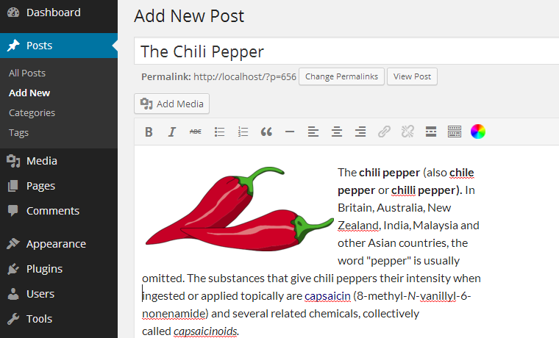
Task: Open Categories submenu item
Action: click(x=32, y=113)
